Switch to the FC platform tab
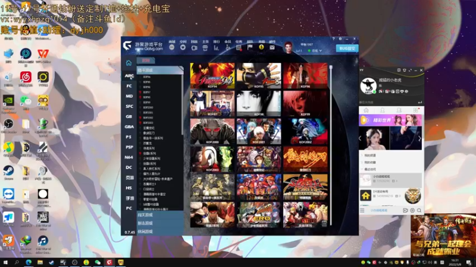This screenshot has width=476, height=267. [129, 86]
